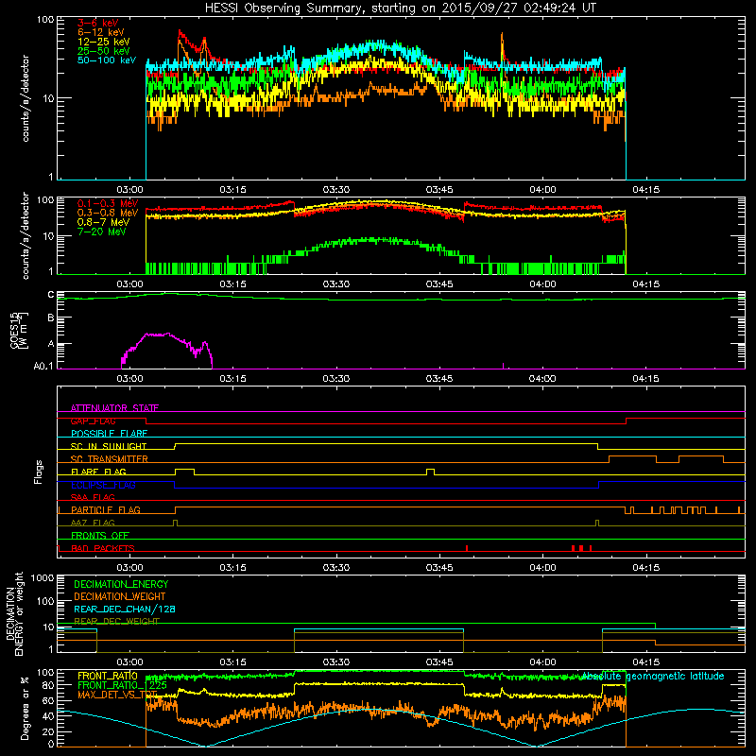Select the 0.1-0.3 MeV legend label

click(108, 203)
